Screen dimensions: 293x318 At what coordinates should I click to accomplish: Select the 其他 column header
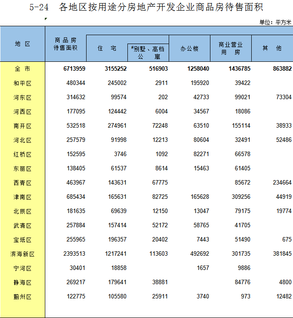click(x=272, y=48)
